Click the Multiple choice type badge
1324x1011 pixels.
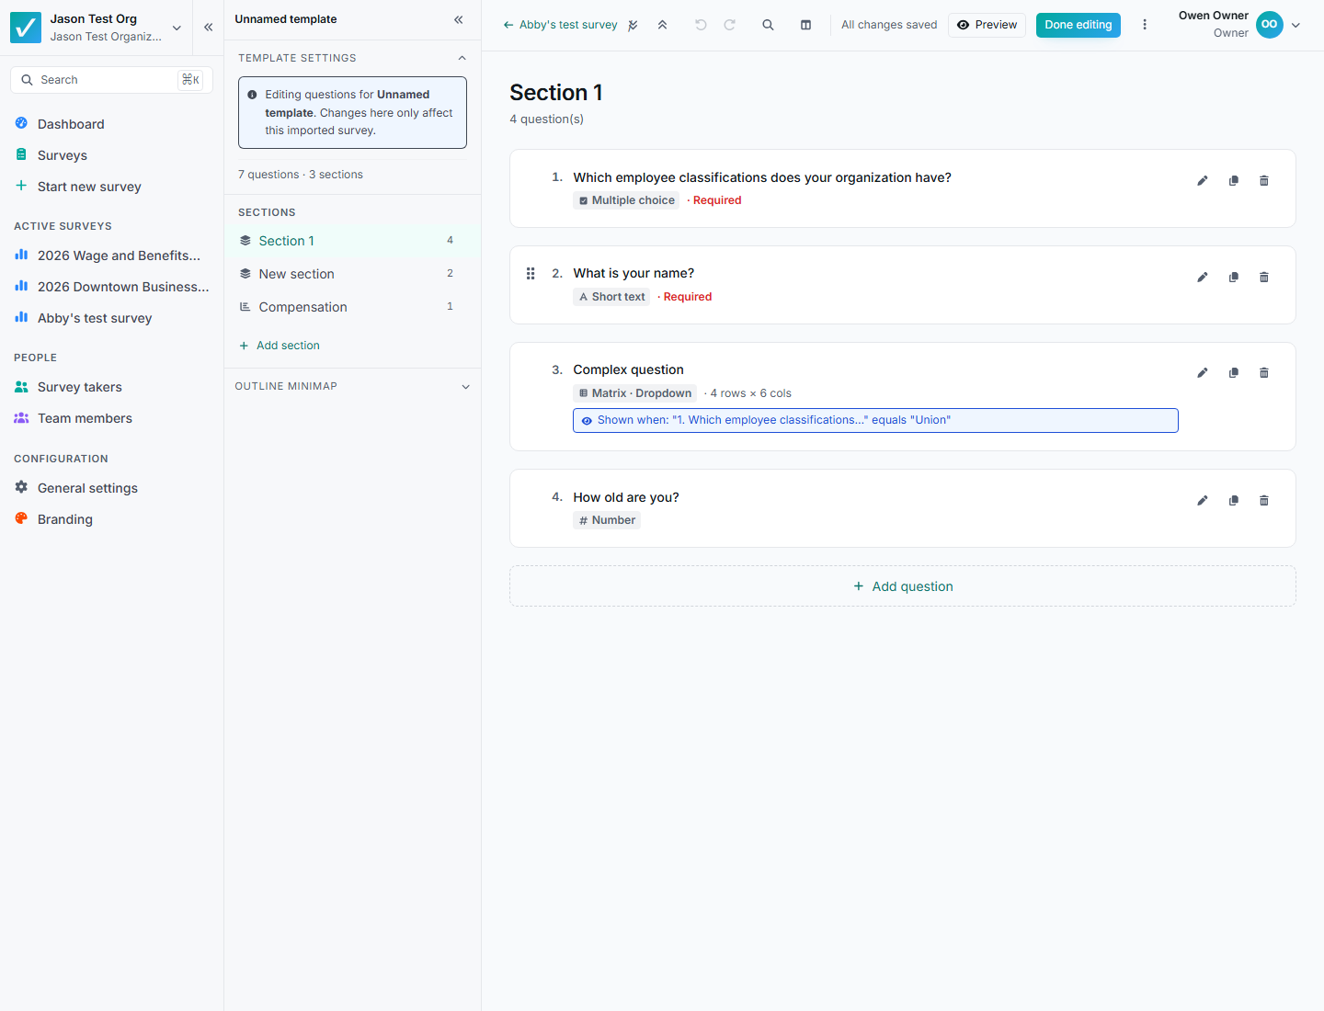click(626, 200)
